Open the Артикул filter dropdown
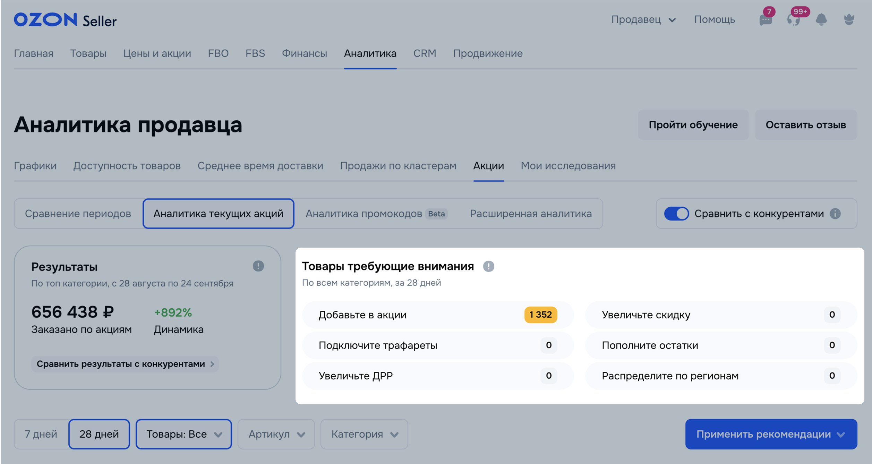This screenshot has height=464, width=872. point(276,434)
